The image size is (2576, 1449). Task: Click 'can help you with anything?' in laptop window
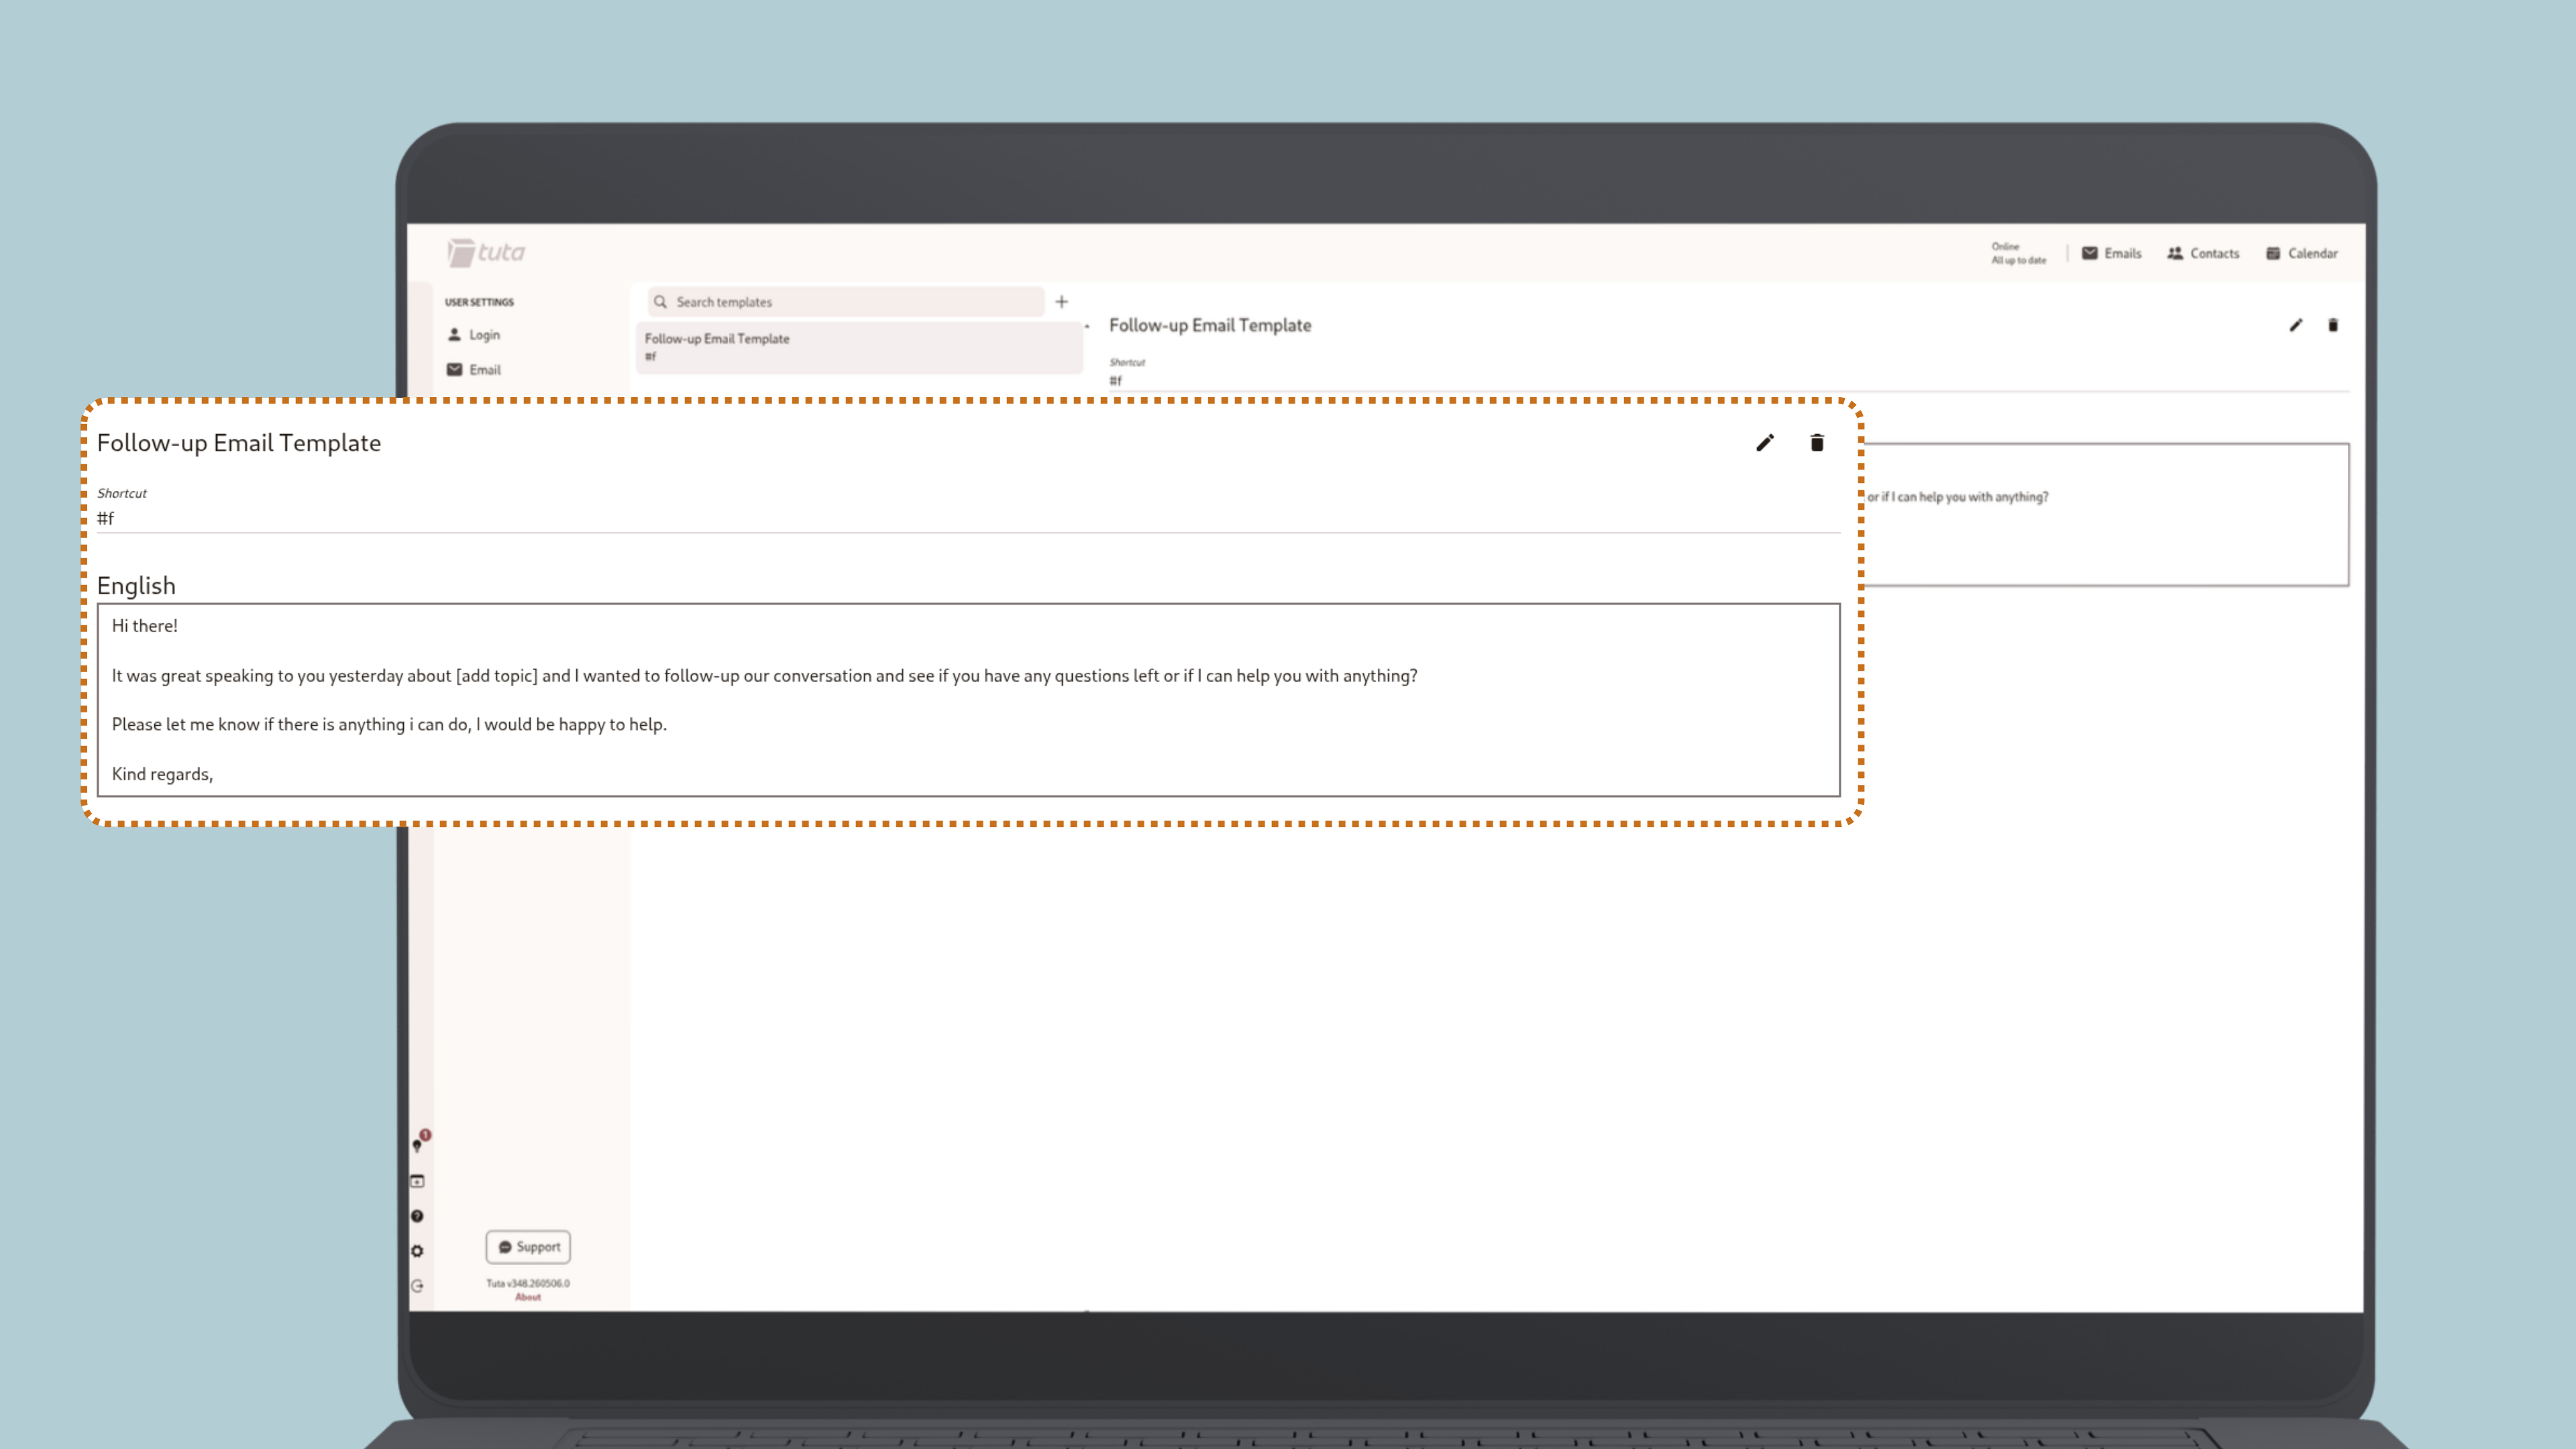pyautogui.click(x=1973, y=497)
